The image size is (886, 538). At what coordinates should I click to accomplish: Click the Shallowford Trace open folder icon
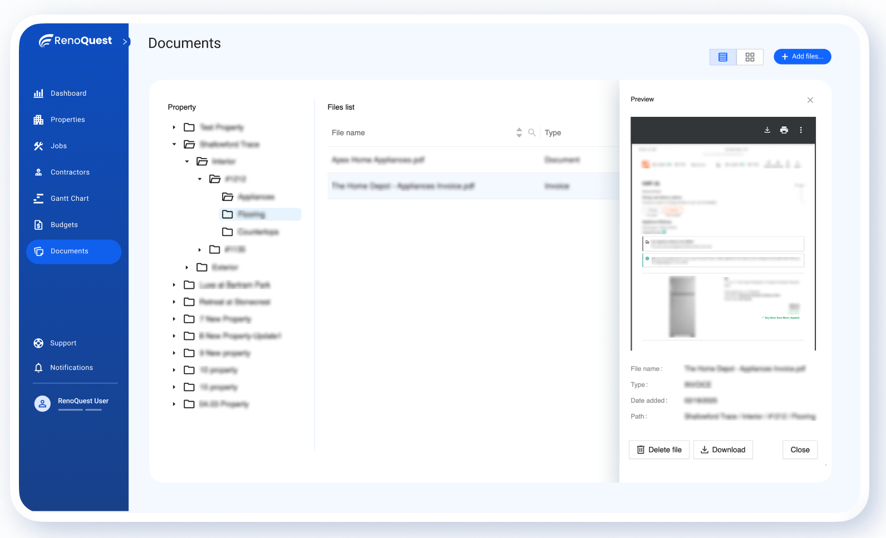(189, 144)
